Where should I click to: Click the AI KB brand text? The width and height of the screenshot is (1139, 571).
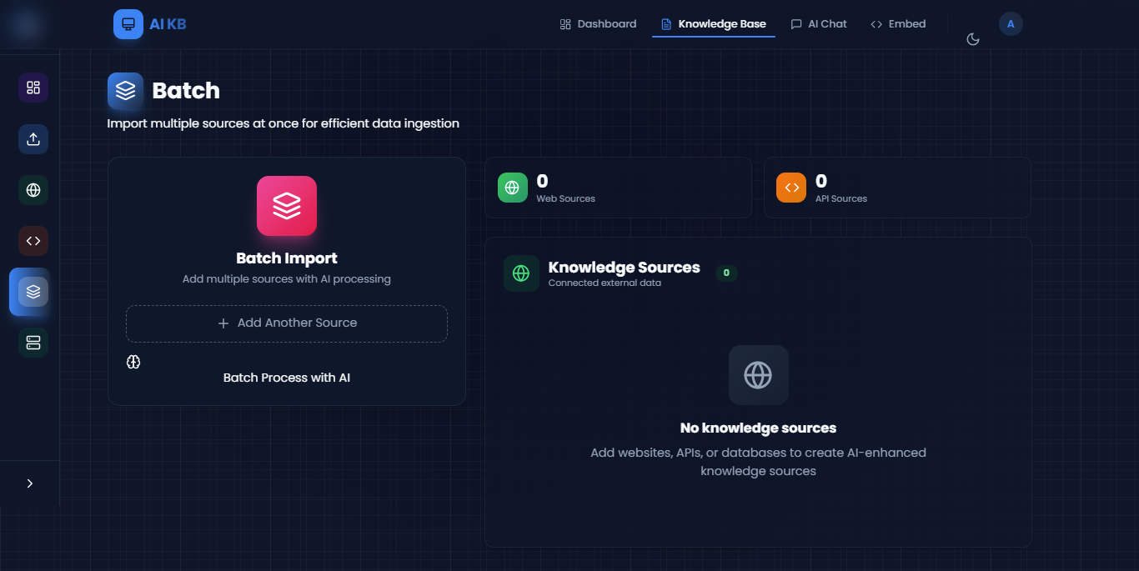tap(168, 24)
